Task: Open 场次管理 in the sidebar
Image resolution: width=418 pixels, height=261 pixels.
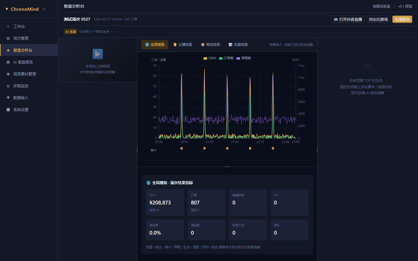Action: coord(29,38)
